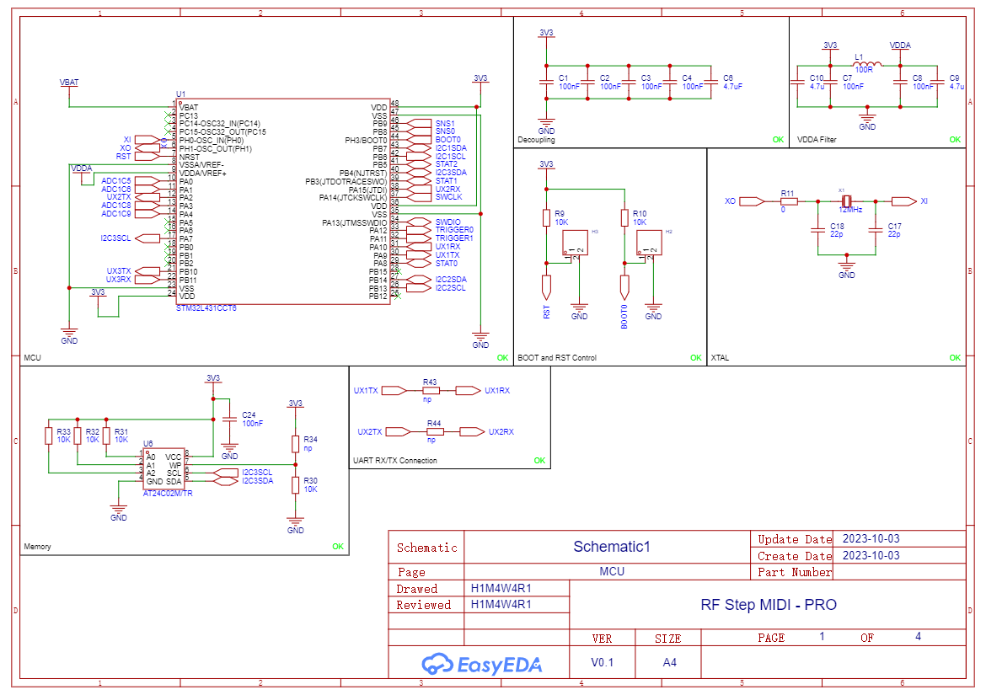The width and height of the screenshot is (986, 695).
Task: Select resistor R11 in the XTAL block
Action: [x=789, y=201]
